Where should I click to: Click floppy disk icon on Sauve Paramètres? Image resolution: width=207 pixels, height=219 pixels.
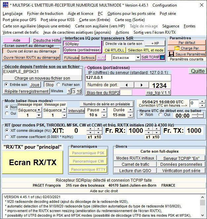pyautogui.click(x=171, y=54)
